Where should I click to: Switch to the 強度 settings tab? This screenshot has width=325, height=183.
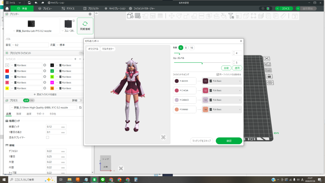coord(19,114)
